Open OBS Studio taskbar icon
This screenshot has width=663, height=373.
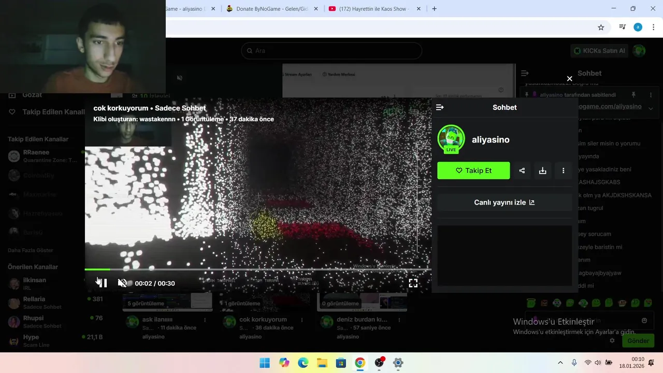(x=379, y=363)
